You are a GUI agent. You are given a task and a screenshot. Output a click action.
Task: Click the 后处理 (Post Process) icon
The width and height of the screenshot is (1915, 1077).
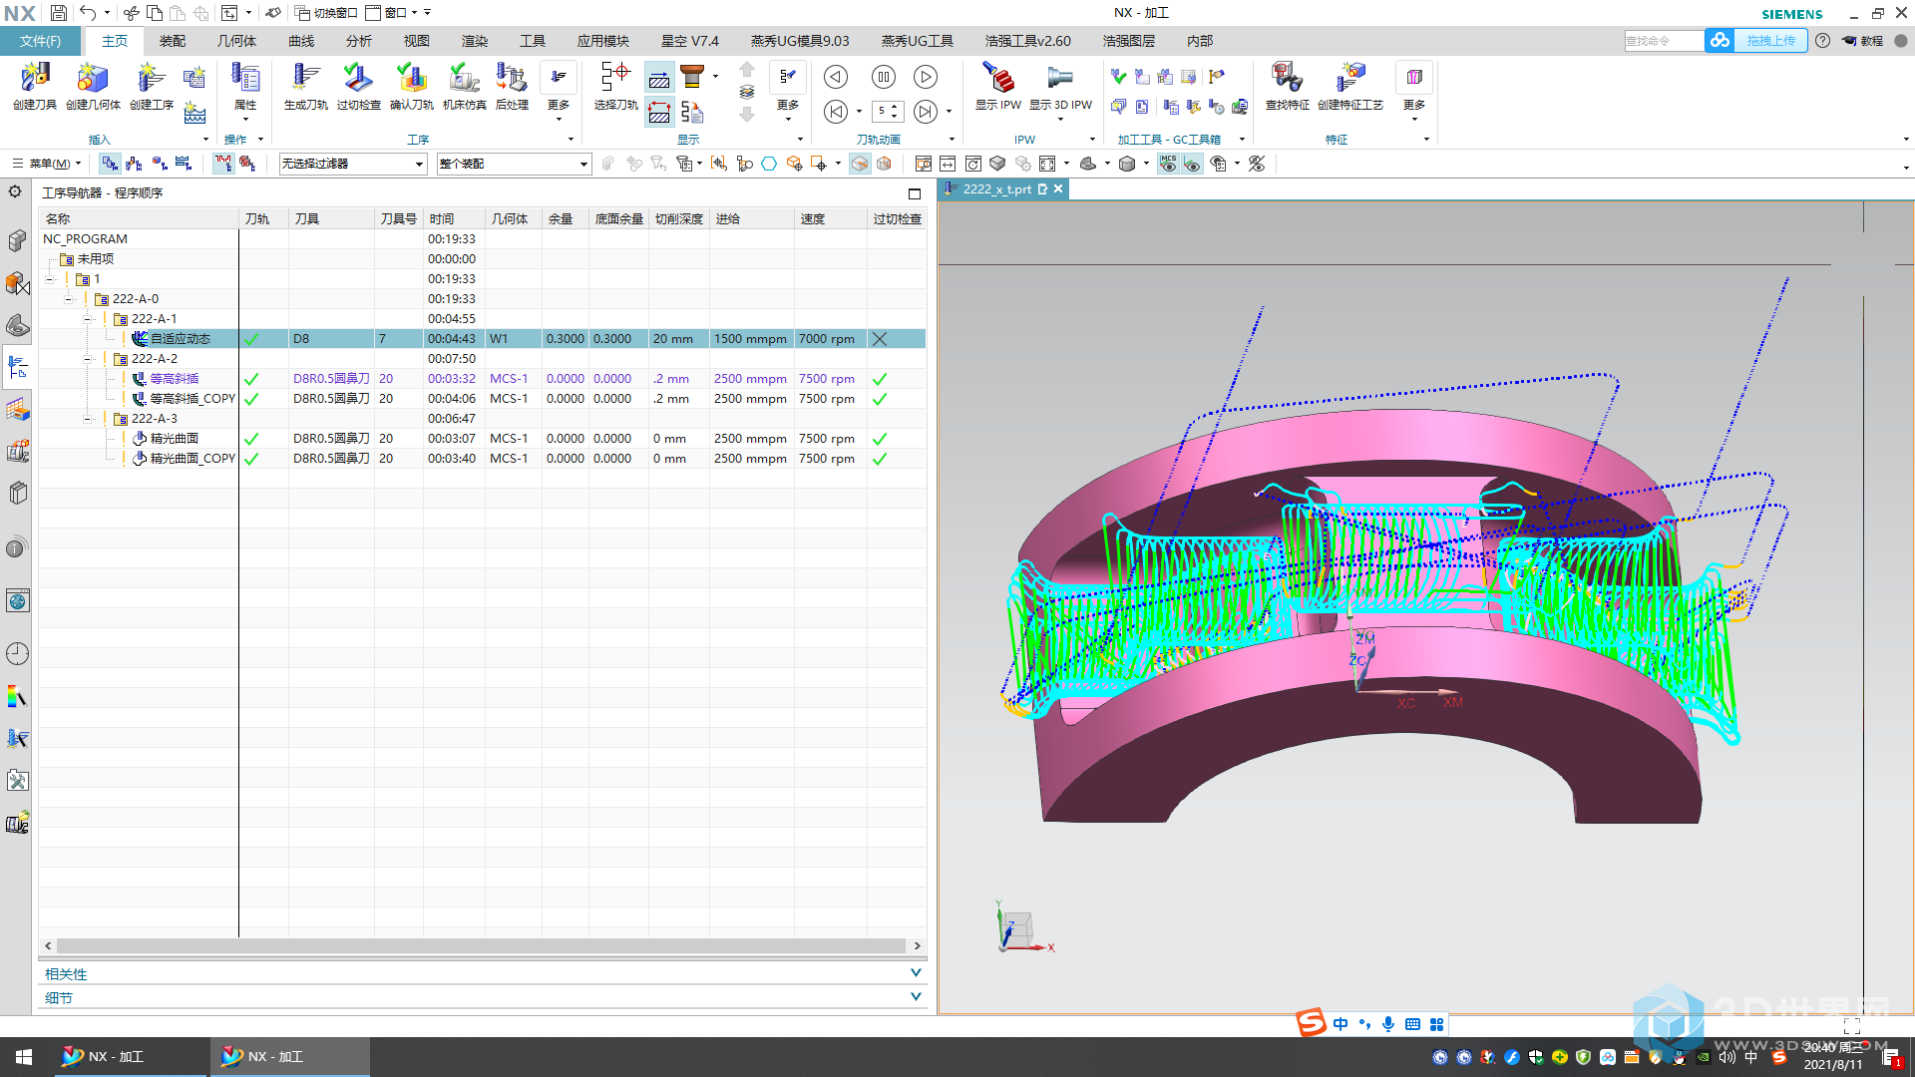tap(512, 86)
